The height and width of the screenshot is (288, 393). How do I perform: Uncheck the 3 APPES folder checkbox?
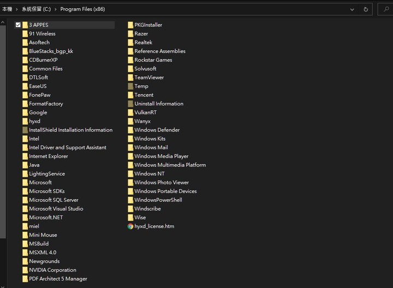[18, 25]
